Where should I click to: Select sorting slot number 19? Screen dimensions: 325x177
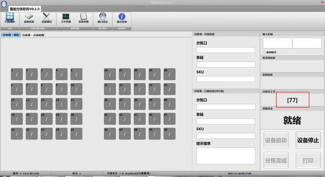coord(62,119)
